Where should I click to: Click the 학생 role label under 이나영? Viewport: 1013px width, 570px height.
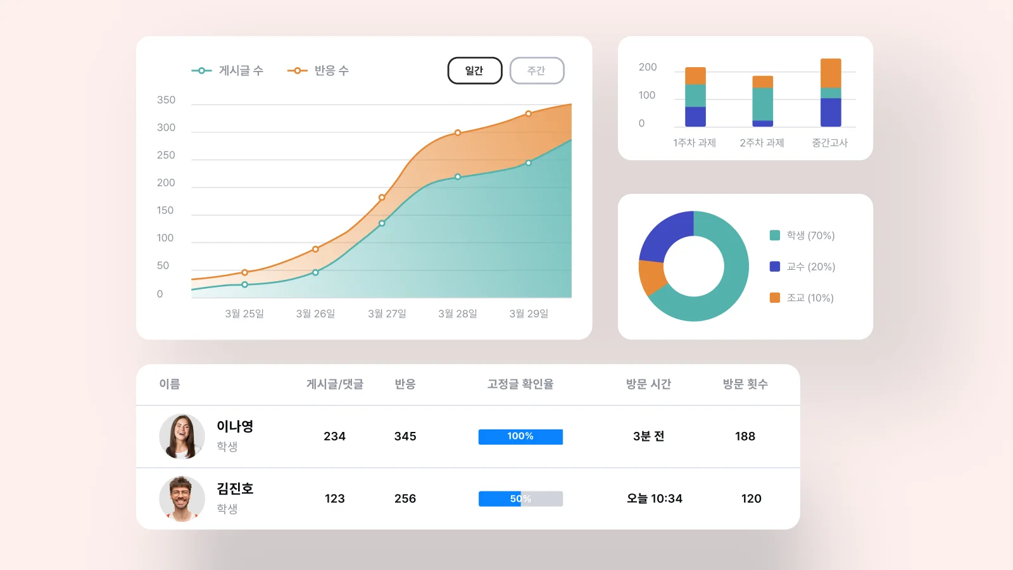click(227, 446)
